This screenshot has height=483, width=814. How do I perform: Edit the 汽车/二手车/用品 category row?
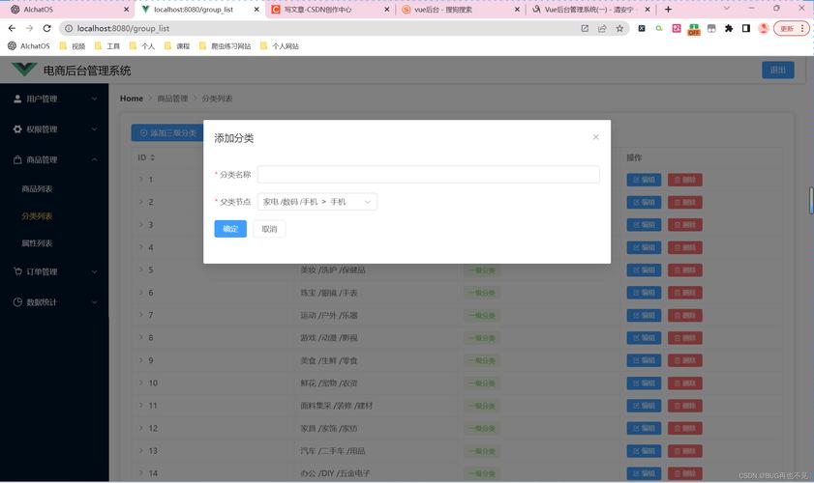pos(644,451)
